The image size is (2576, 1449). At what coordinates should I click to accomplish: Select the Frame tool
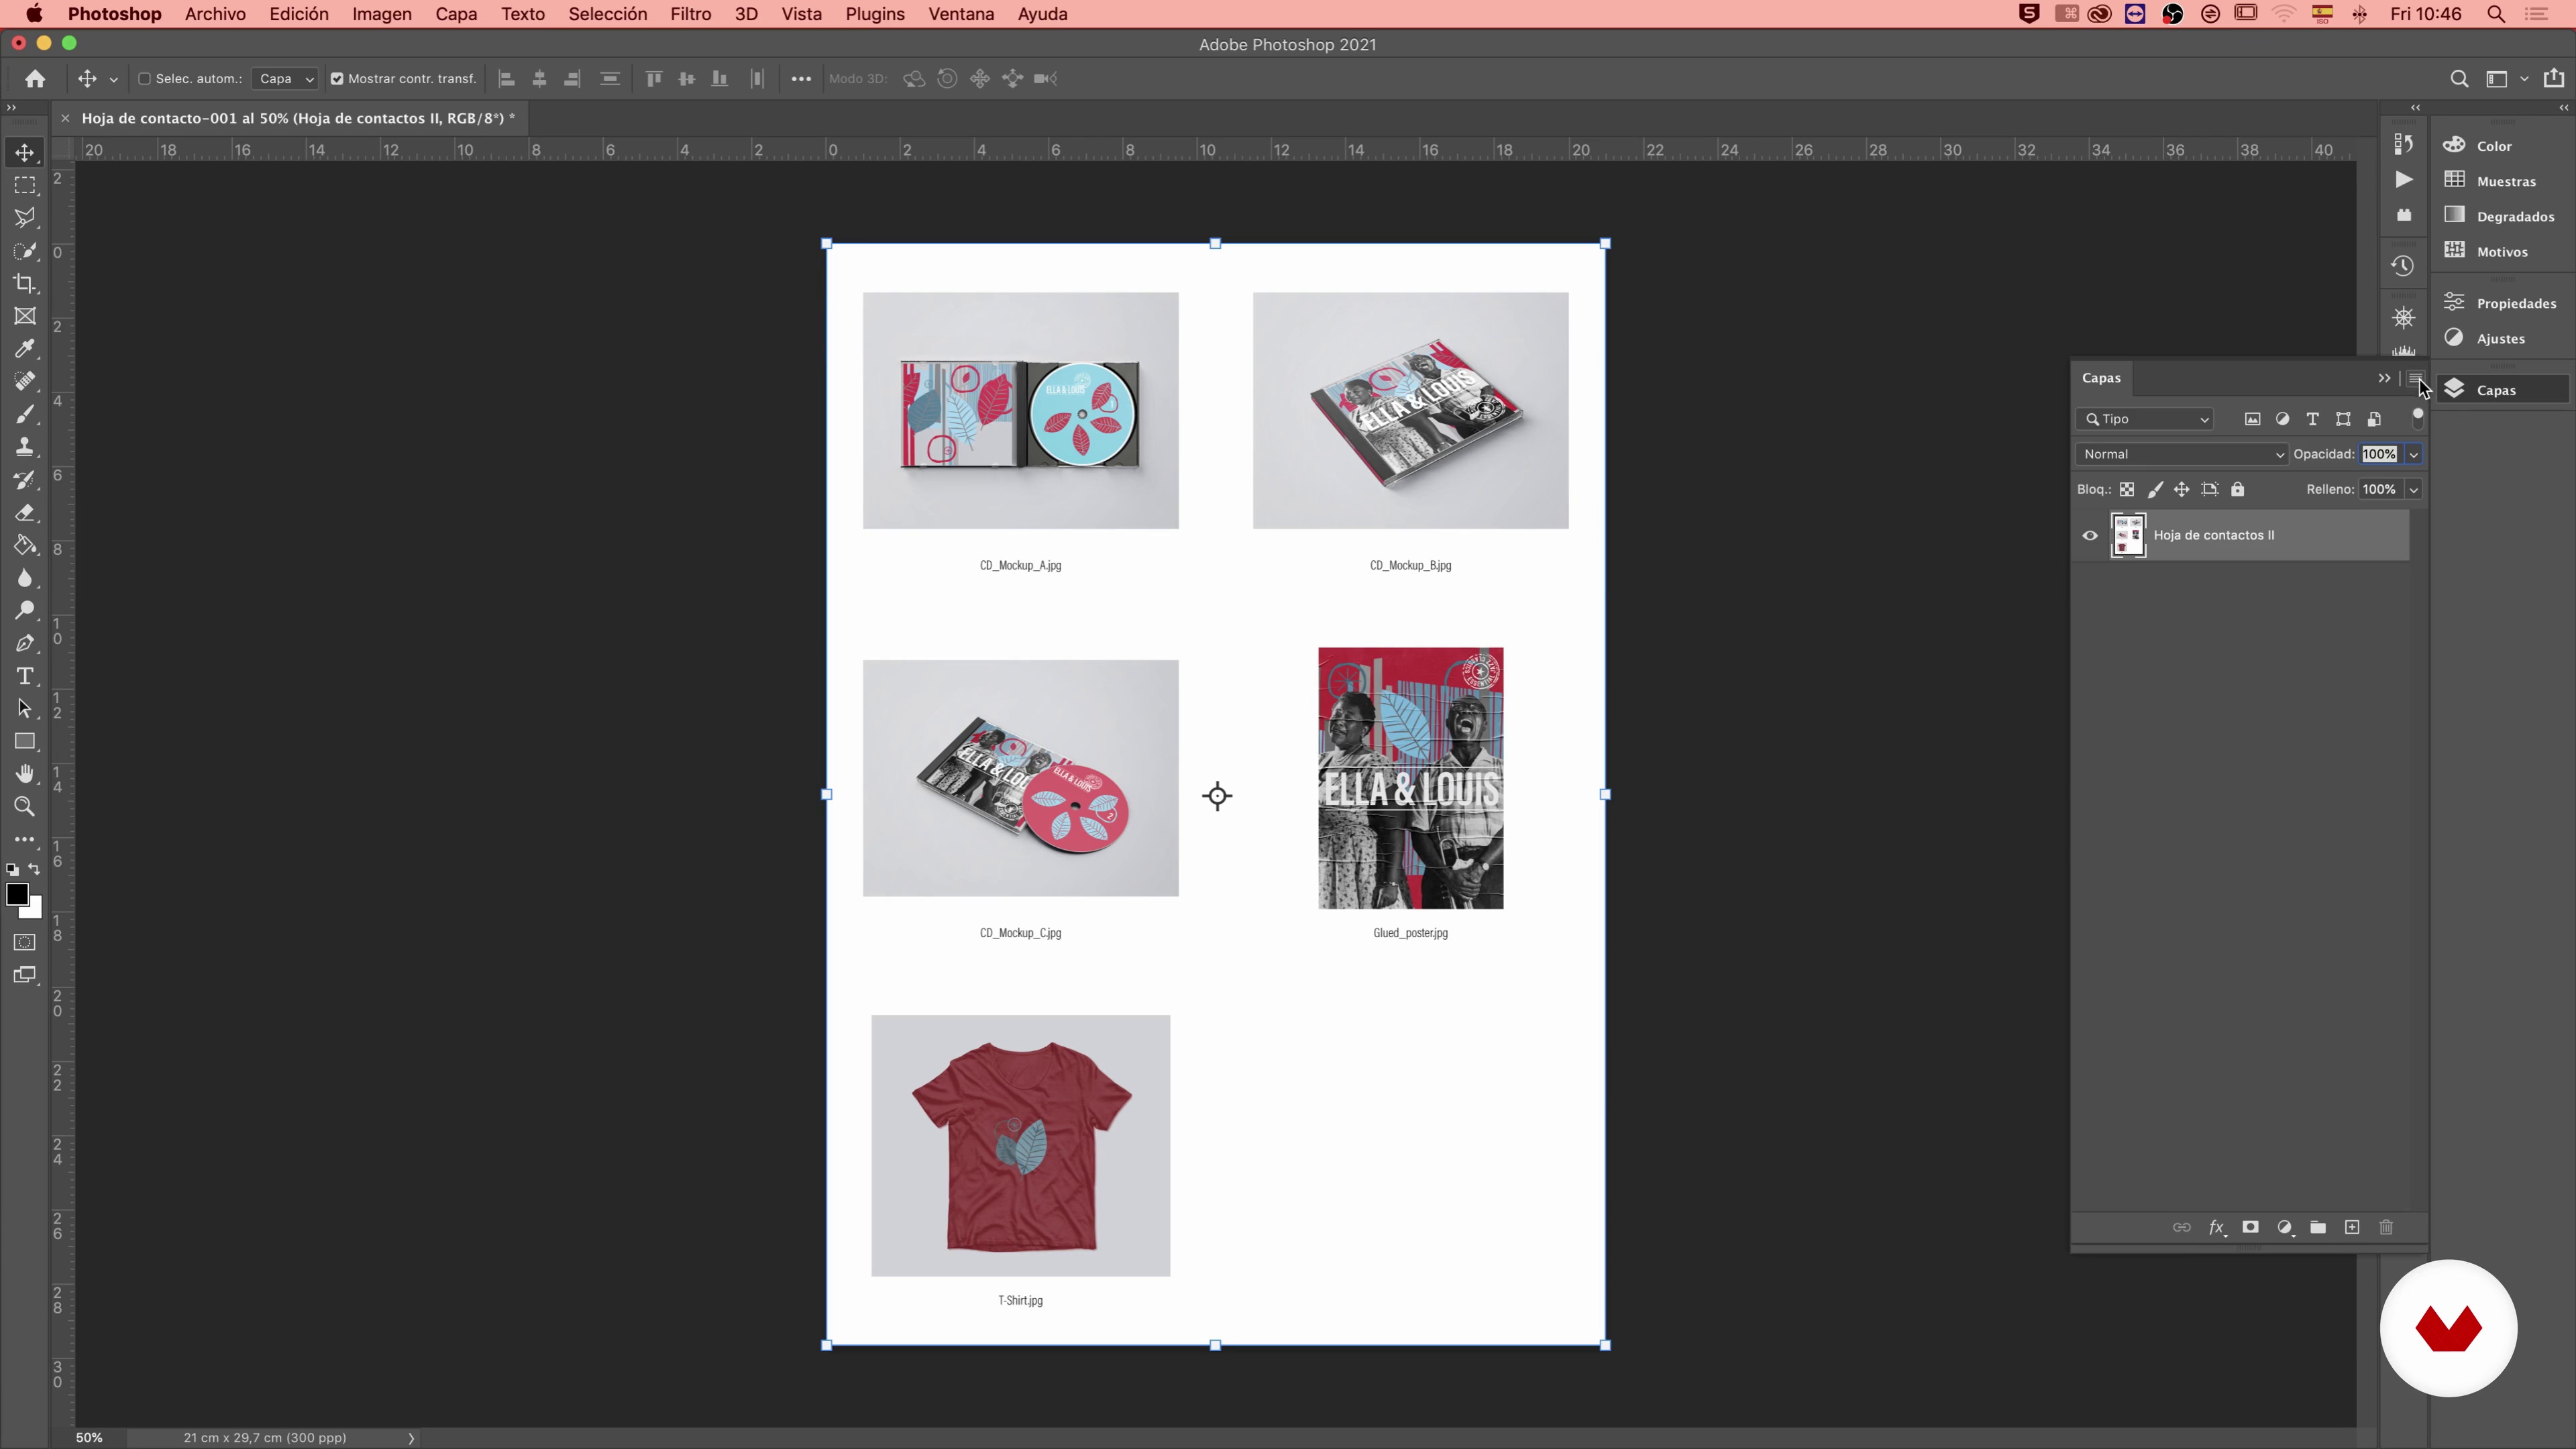[x=25, y=316]
